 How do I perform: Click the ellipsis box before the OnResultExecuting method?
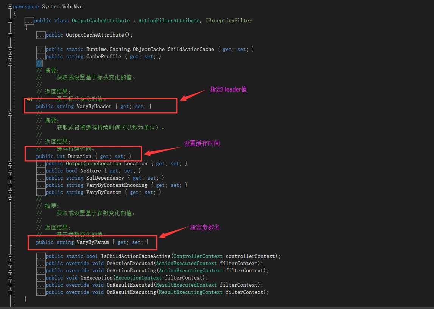pyautogui.click(x=41, y=292)
